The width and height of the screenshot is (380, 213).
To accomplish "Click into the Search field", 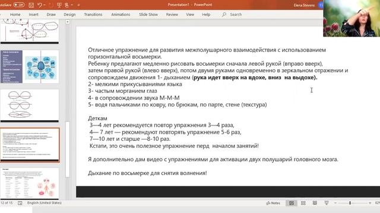I will click(236, 14).
